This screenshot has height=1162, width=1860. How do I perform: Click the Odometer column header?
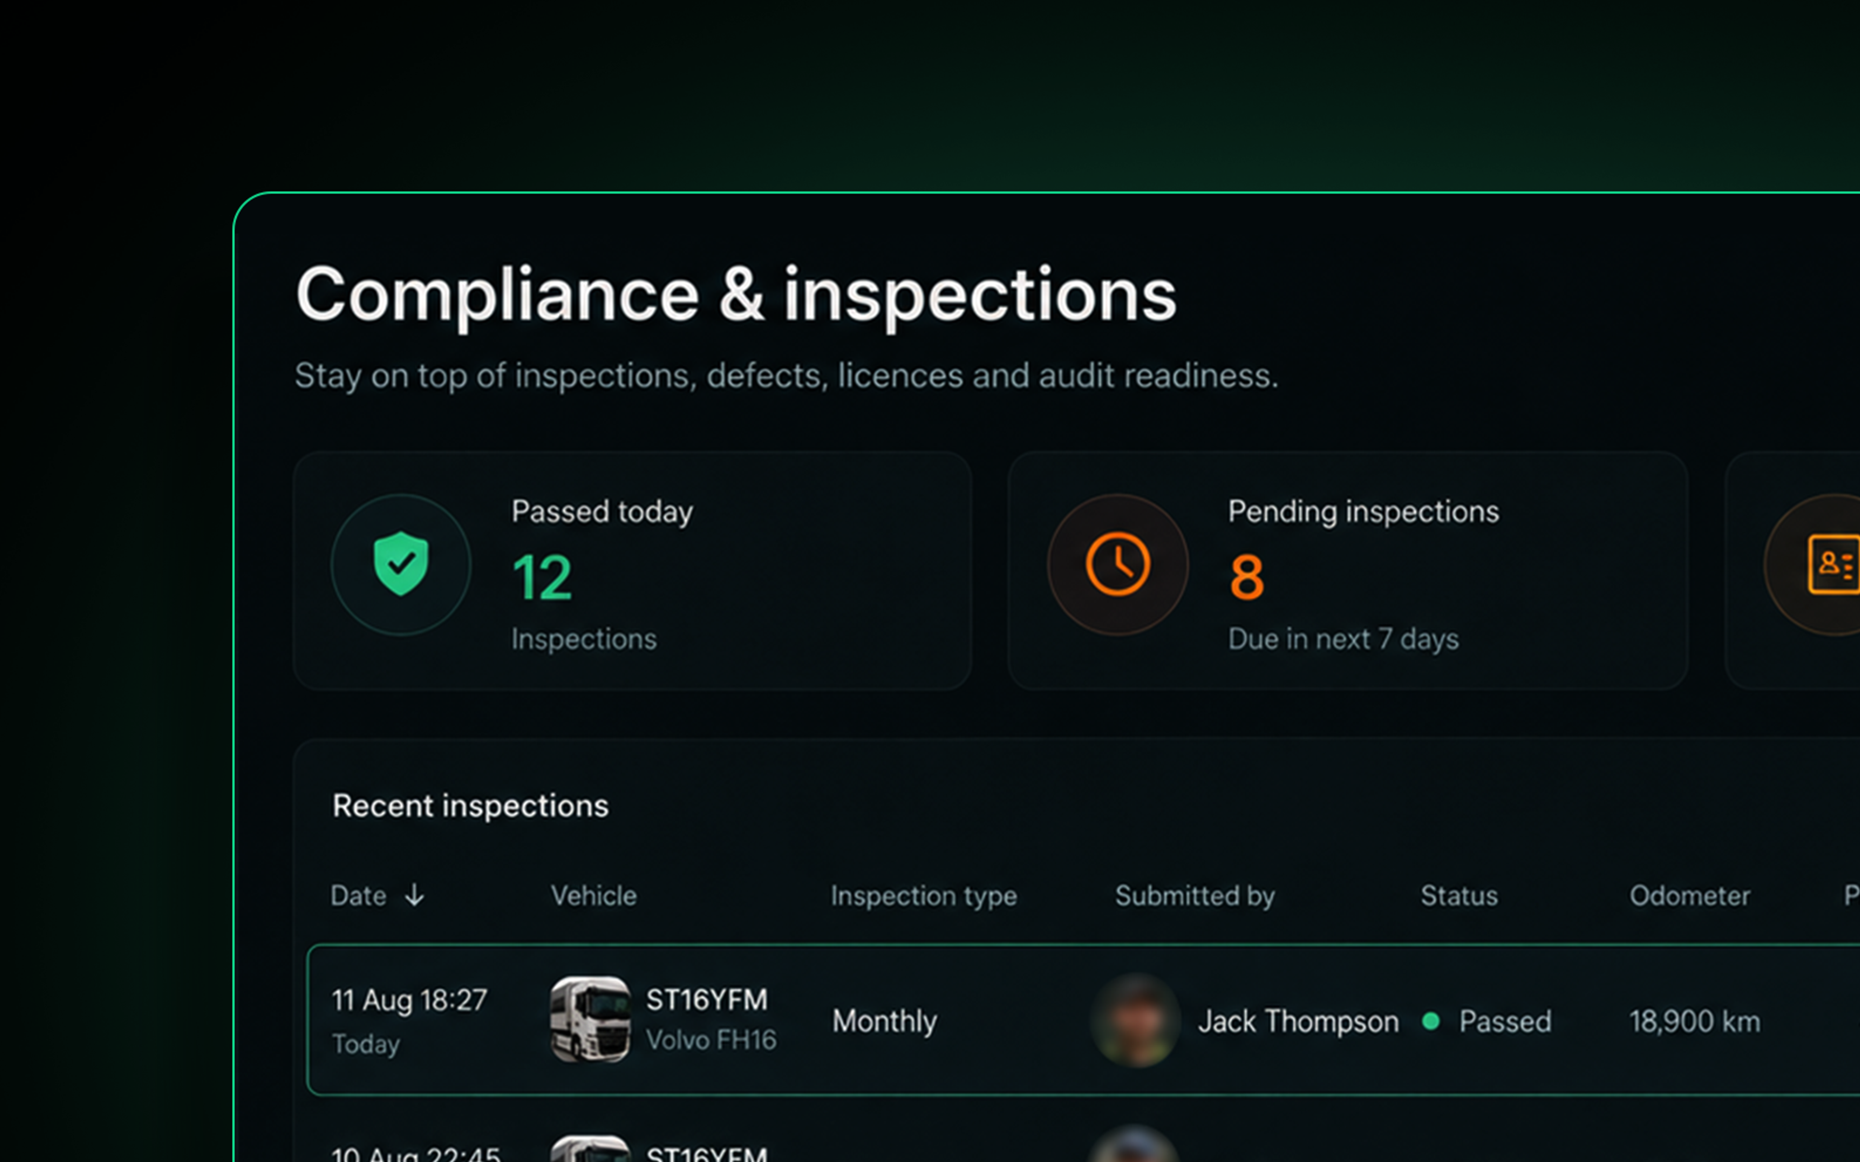1689,895
